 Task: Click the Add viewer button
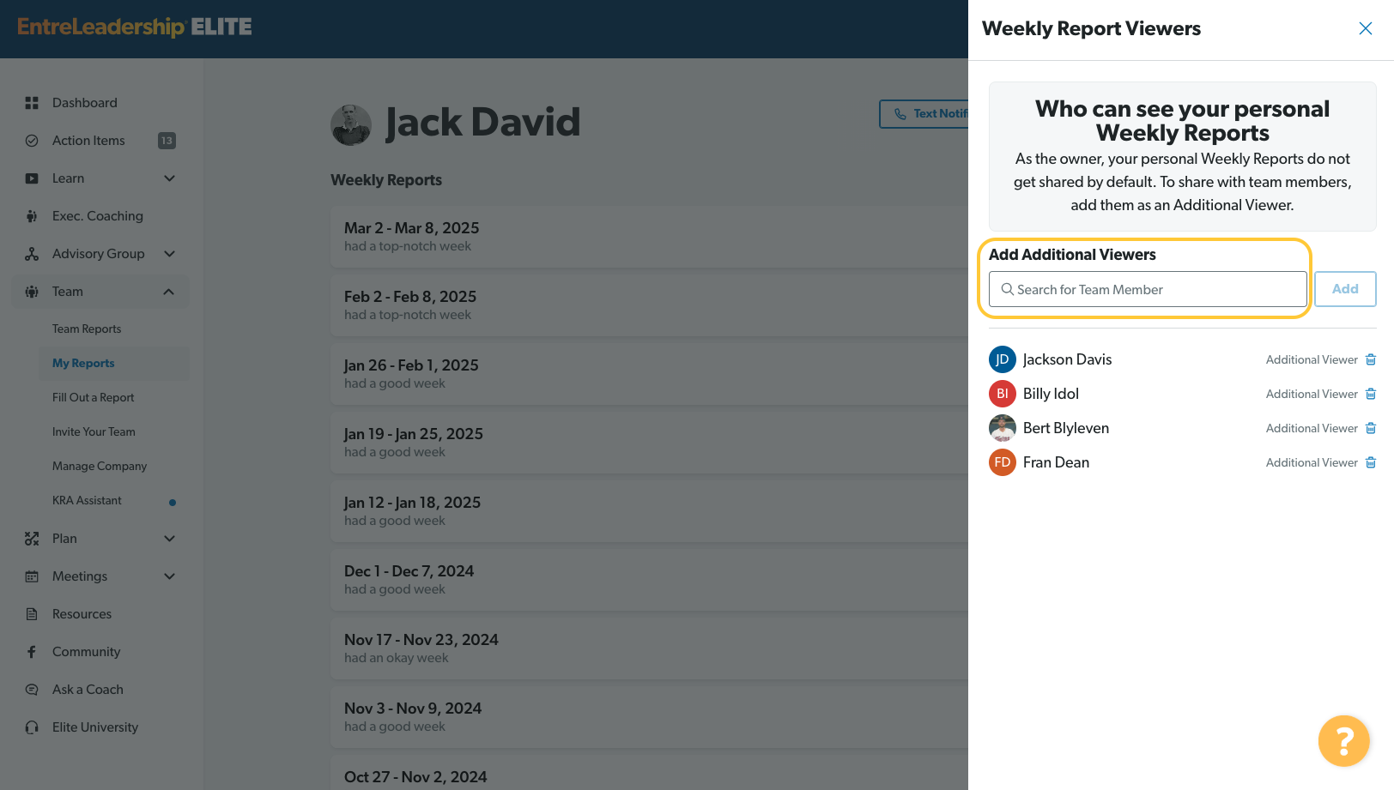click(x=1345, y=289)
